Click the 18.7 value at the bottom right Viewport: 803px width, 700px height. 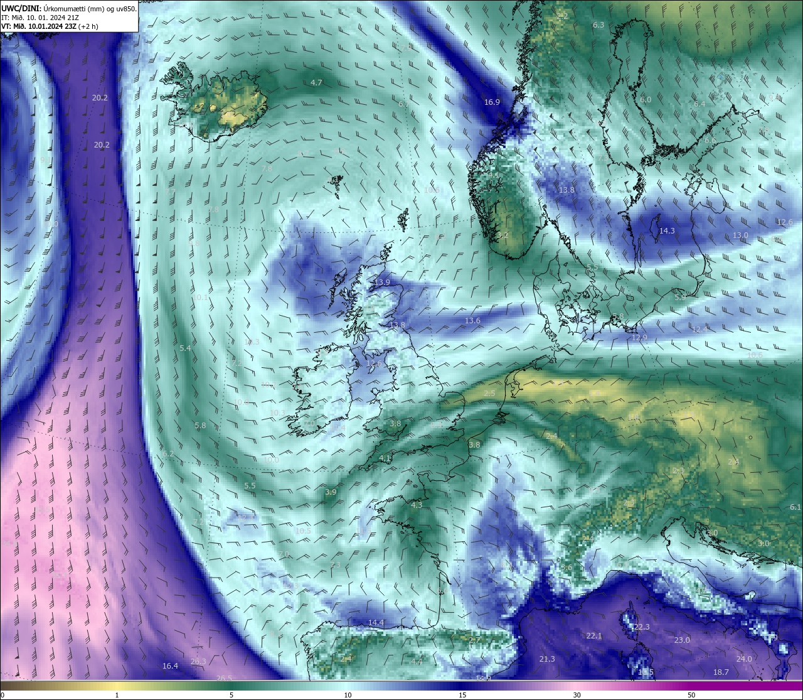click(721, 672)
